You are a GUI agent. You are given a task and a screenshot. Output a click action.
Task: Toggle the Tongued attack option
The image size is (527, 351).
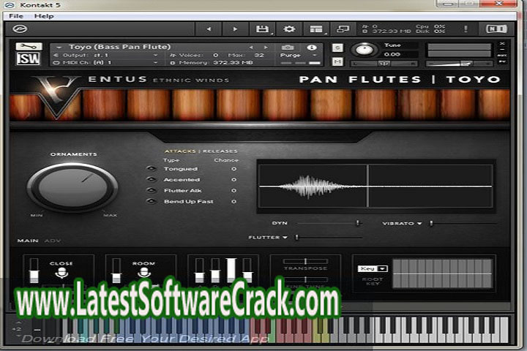click(152, 169)
